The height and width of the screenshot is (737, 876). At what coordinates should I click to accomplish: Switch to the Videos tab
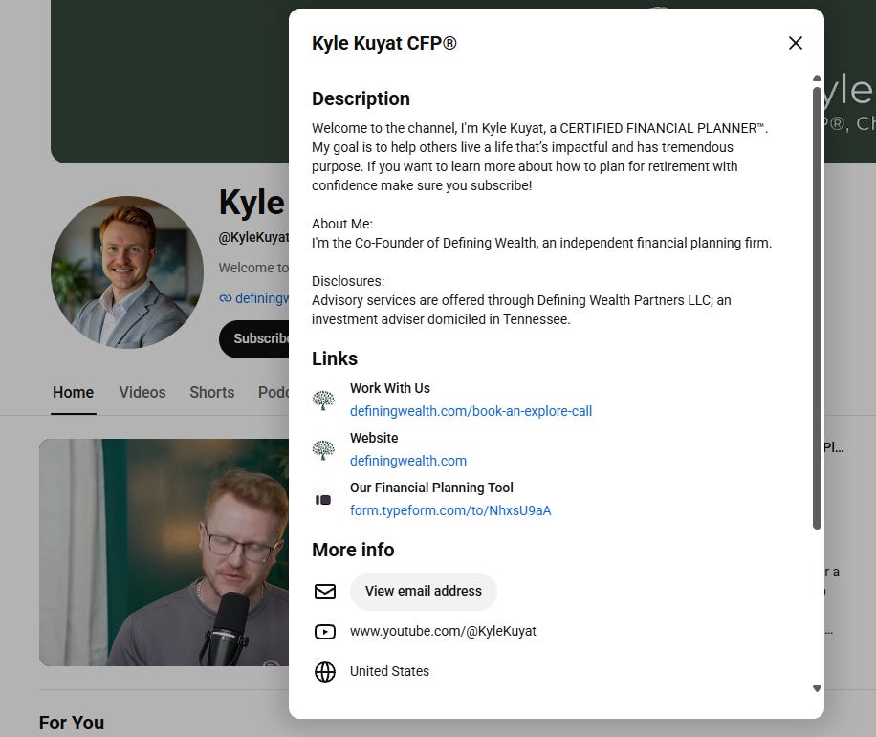point(142,393)
